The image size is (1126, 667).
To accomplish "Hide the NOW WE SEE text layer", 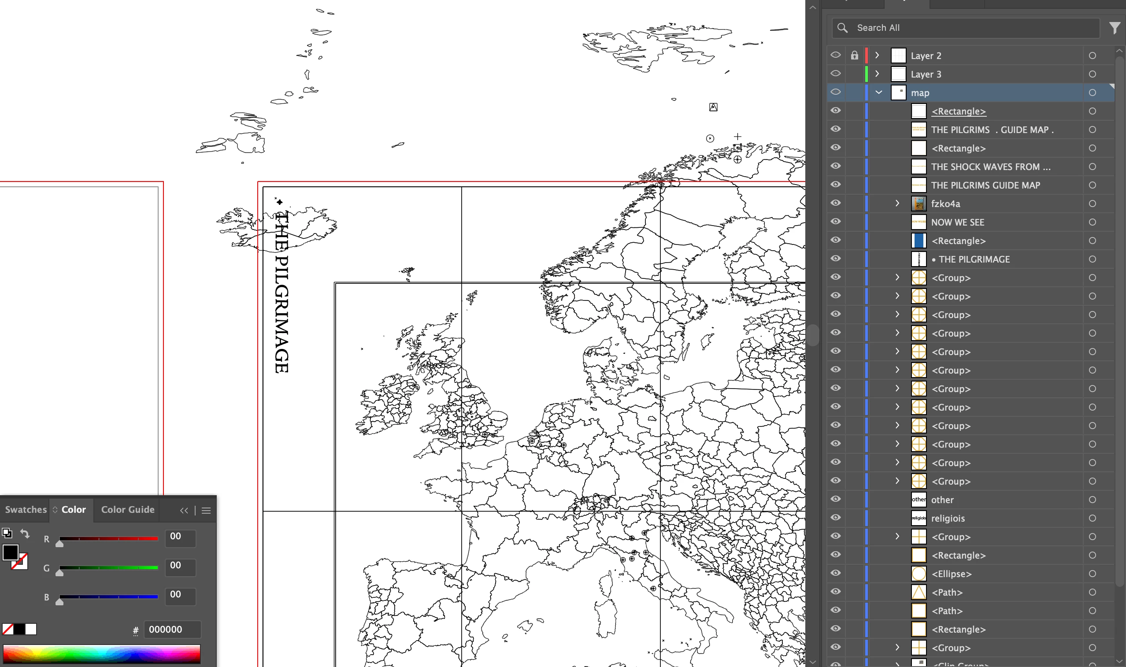I will 835,222.
